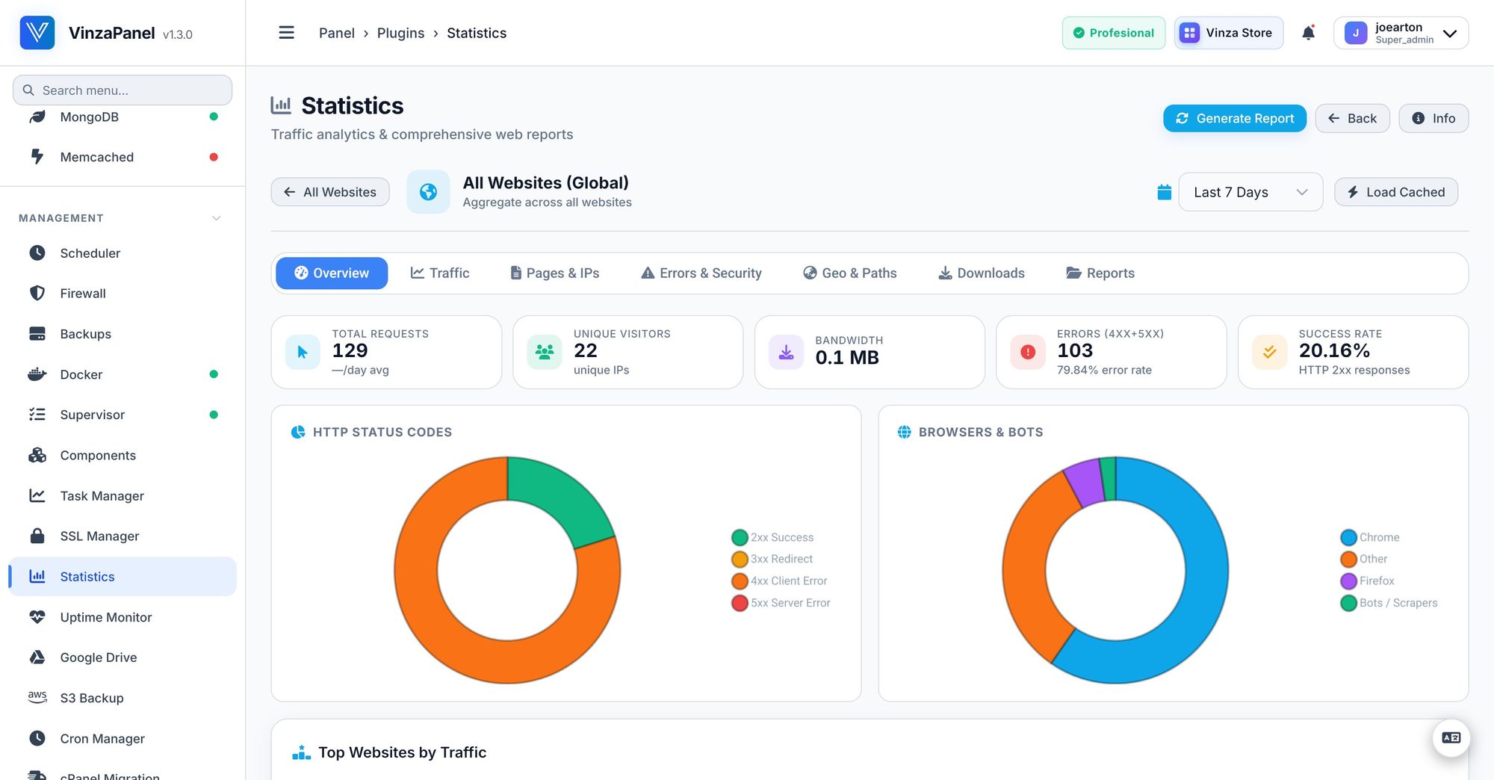Toggle the Bots / Scrapers legend swatch
The height and width of the screenshot is (780, 1494).
1348,603
